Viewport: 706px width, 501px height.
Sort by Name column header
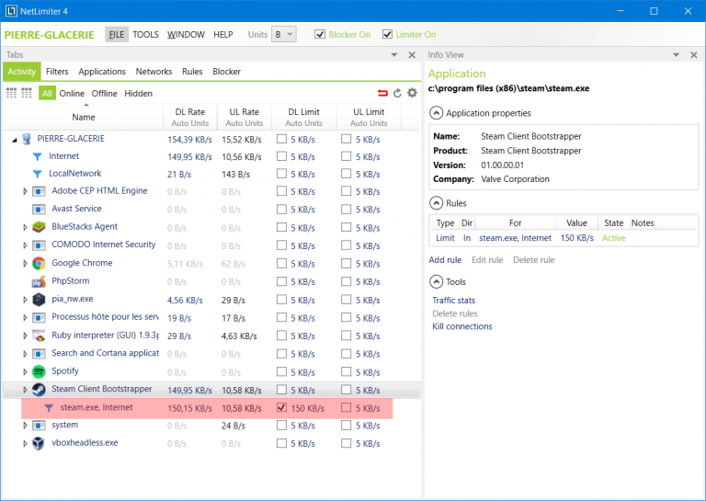(x=84, y=117)
